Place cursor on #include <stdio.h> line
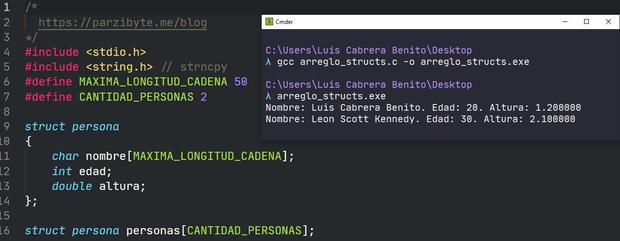The image size is (620, 241). [85, 52]
